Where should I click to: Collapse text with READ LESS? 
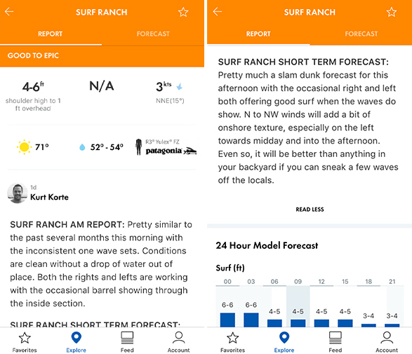coord(310,210)
